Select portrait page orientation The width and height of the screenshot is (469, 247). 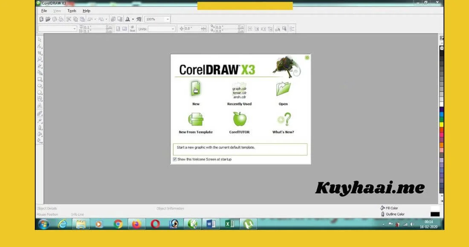coord(118,29)
